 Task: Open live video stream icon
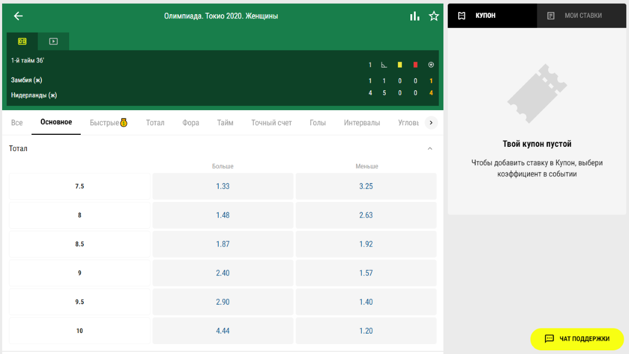click(53, 41)
